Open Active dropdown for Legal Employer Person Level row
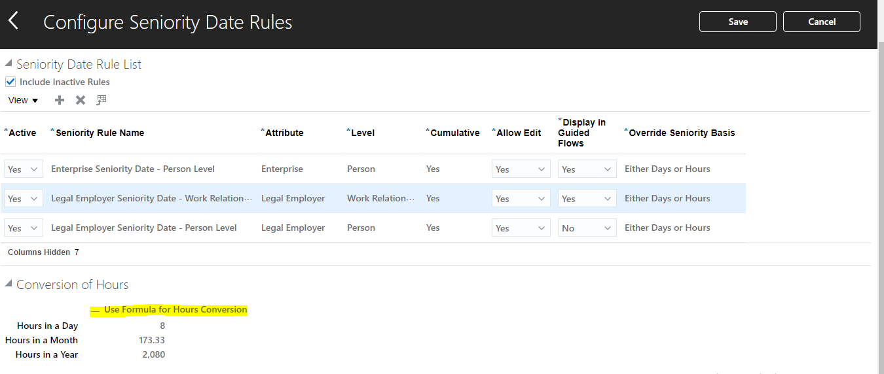884x374 pixels. click(x=24, y=228)
